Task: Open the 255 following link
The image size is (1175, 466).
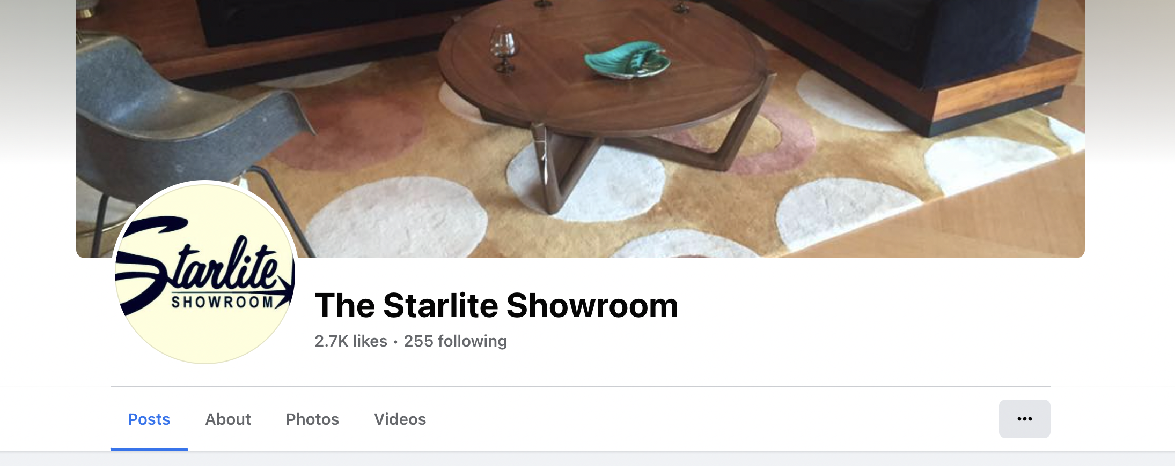Action: tap(455, 341)
